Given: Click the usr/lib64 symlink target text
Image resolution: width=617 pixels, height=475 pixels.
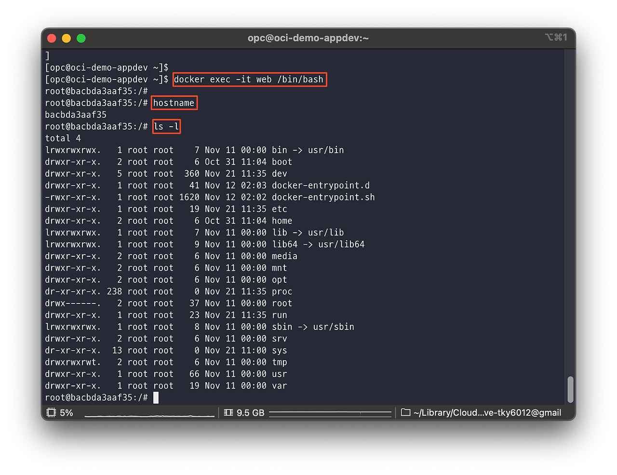Looking at the screenshot, I should click(x=341, y=245).
